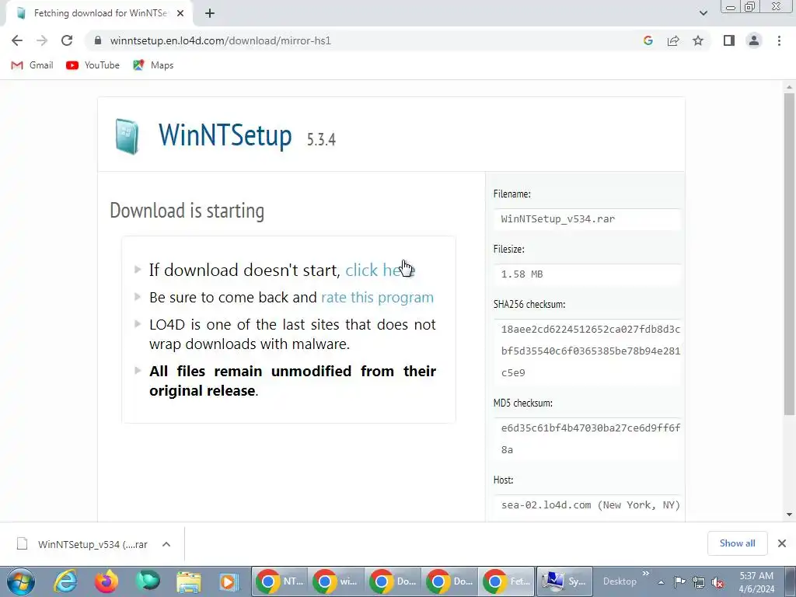The width and height of the screenshot is (796, 597).
Task: Launch Firefox from taskbar
Action: (106, 581)
